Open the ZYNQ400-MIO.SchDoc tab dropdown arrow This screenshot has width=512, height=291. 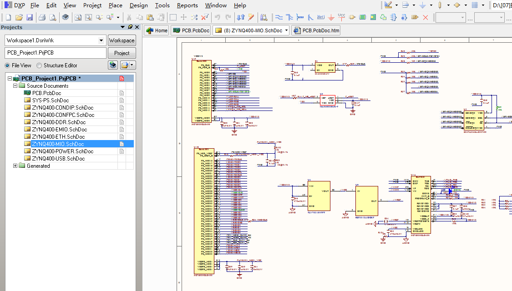(x=286, y=30)
